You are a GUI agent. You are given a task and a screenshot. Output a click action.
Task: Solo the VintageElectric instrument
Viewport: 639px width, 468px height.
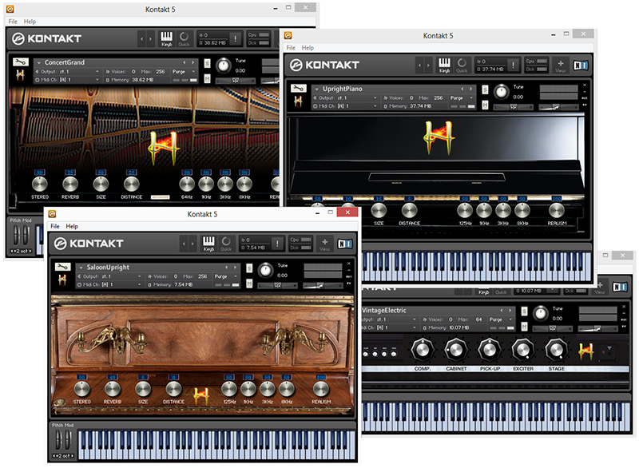(525, 311)
